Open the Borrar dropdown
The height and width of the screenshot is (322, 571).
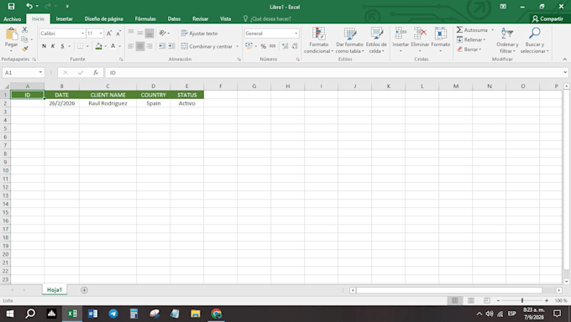click(x=469, y=49)
